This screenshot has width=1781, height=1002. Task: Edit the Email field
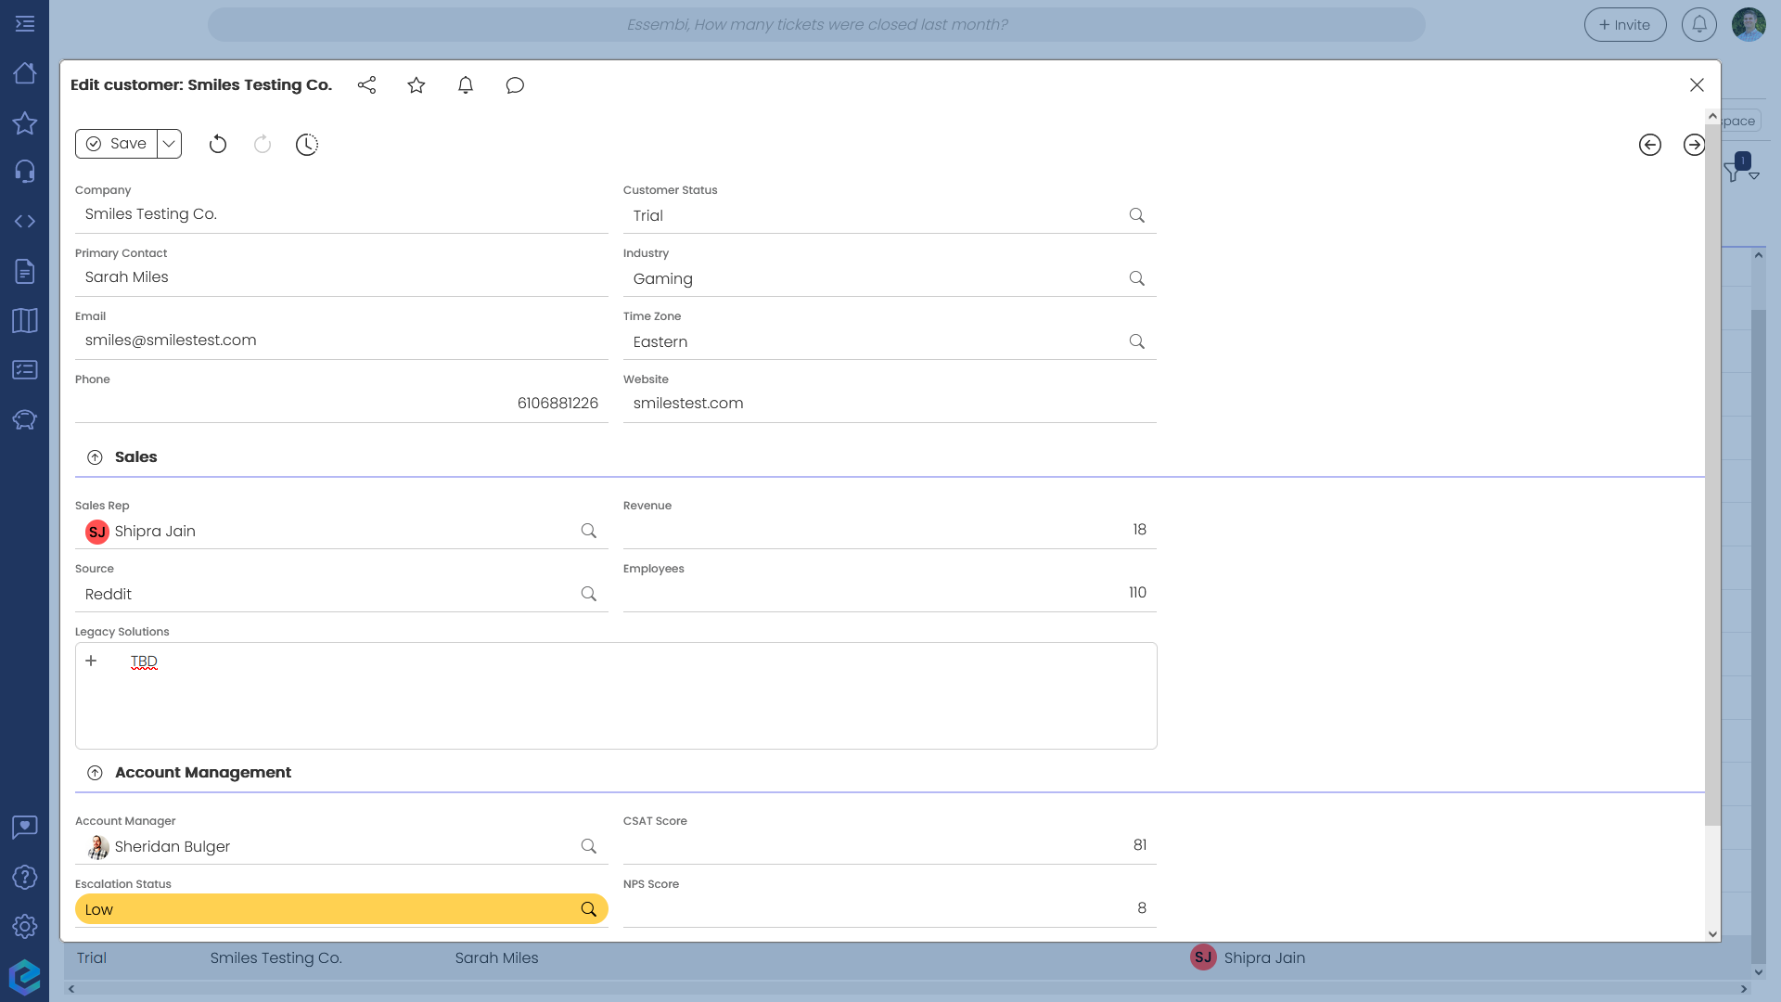point(341,340)
